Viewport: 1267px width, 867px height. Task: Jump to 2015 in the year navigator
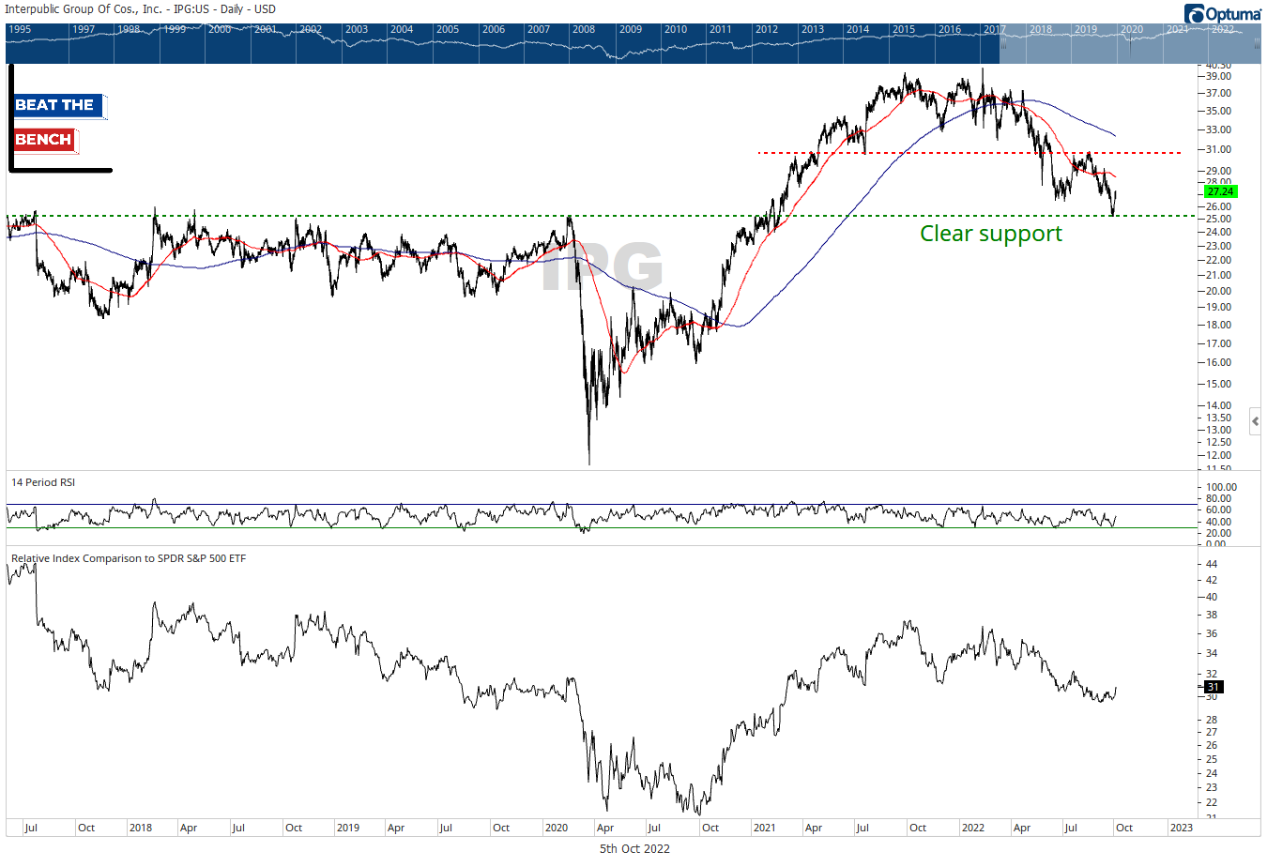click(904, 29)
